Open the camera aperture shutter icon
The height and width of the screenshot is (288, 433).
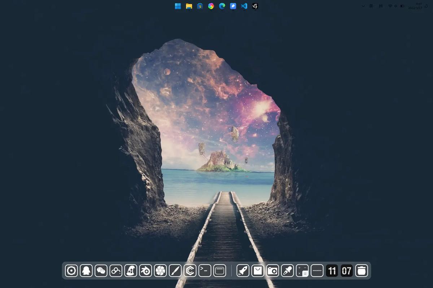pos(160,271)
